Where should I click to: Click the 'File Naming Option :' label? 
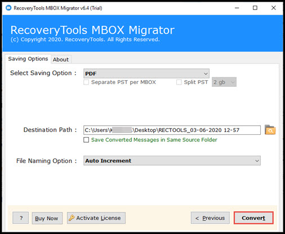click(x=47, y=161)
